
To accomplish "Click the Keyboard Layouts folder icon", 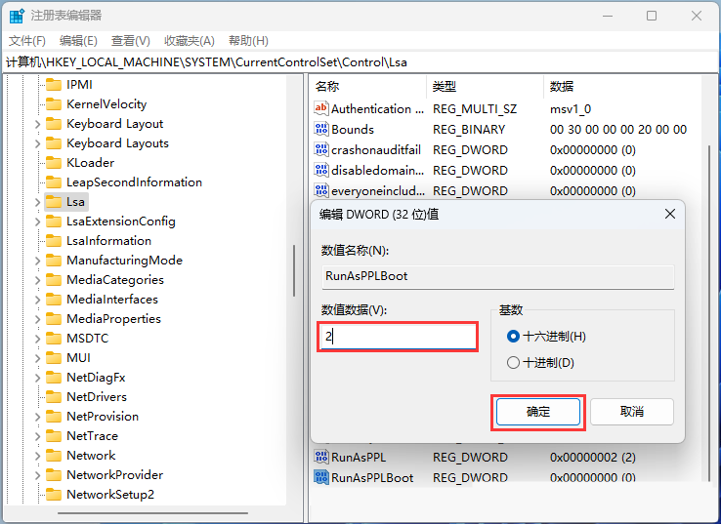I will [x=54, y=143].
